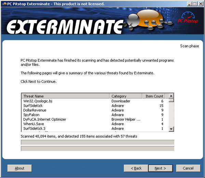Viewport: 205px width, 178px height.
Task: Maximize the Exterminate window
Action: (x=195, y=4)
